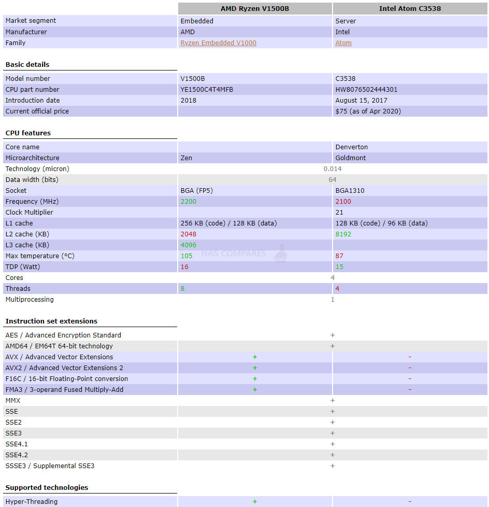Click the red minus in Hyper-Threading row
Image resolution: width=489 pixels, height=507 pixels.
click(410, 501)
